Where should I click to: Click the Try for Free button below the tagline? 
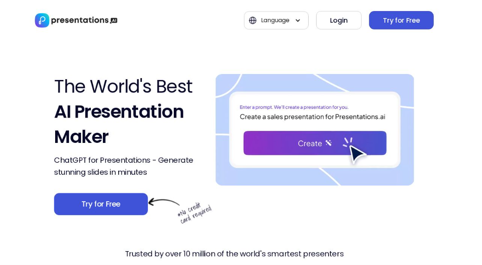101,204
